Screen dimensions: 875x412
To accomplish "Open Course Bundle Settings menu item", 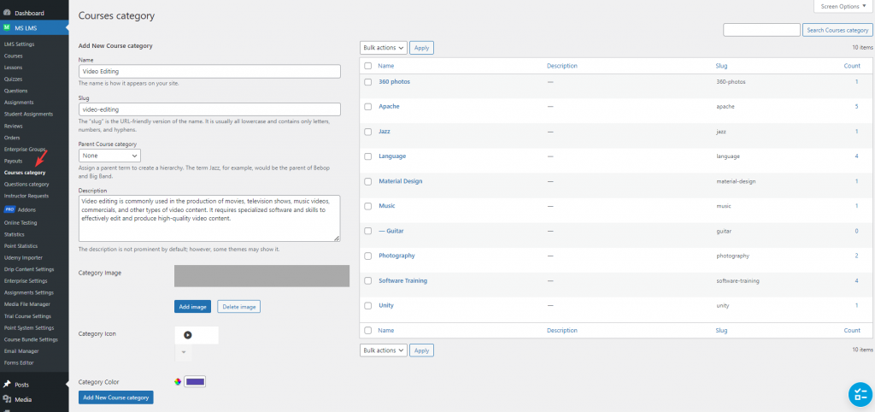I will [x=31, y=339].
